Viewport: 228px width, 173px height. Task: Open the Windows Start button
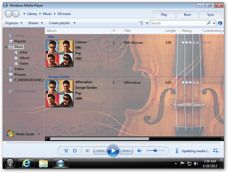coord(10,163)
